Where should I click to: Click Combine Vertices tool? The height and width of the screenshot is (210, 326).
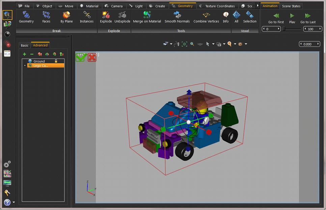point(206,17)
